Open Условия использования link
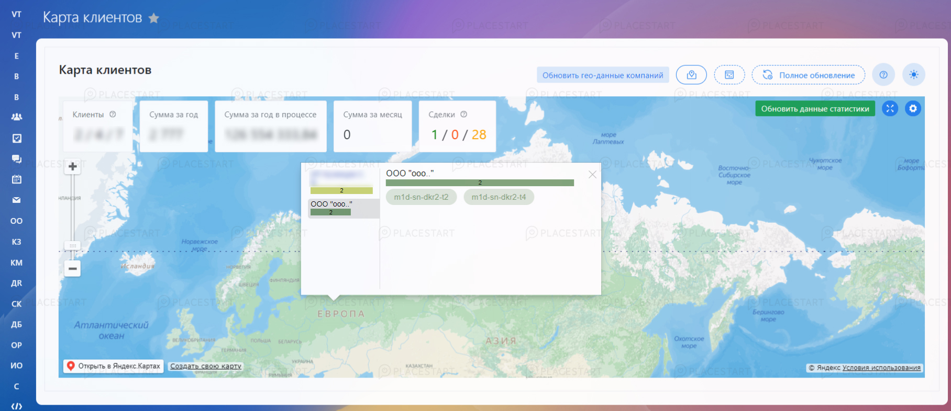This screenshot has height=411, width=951. coord(881,368)
